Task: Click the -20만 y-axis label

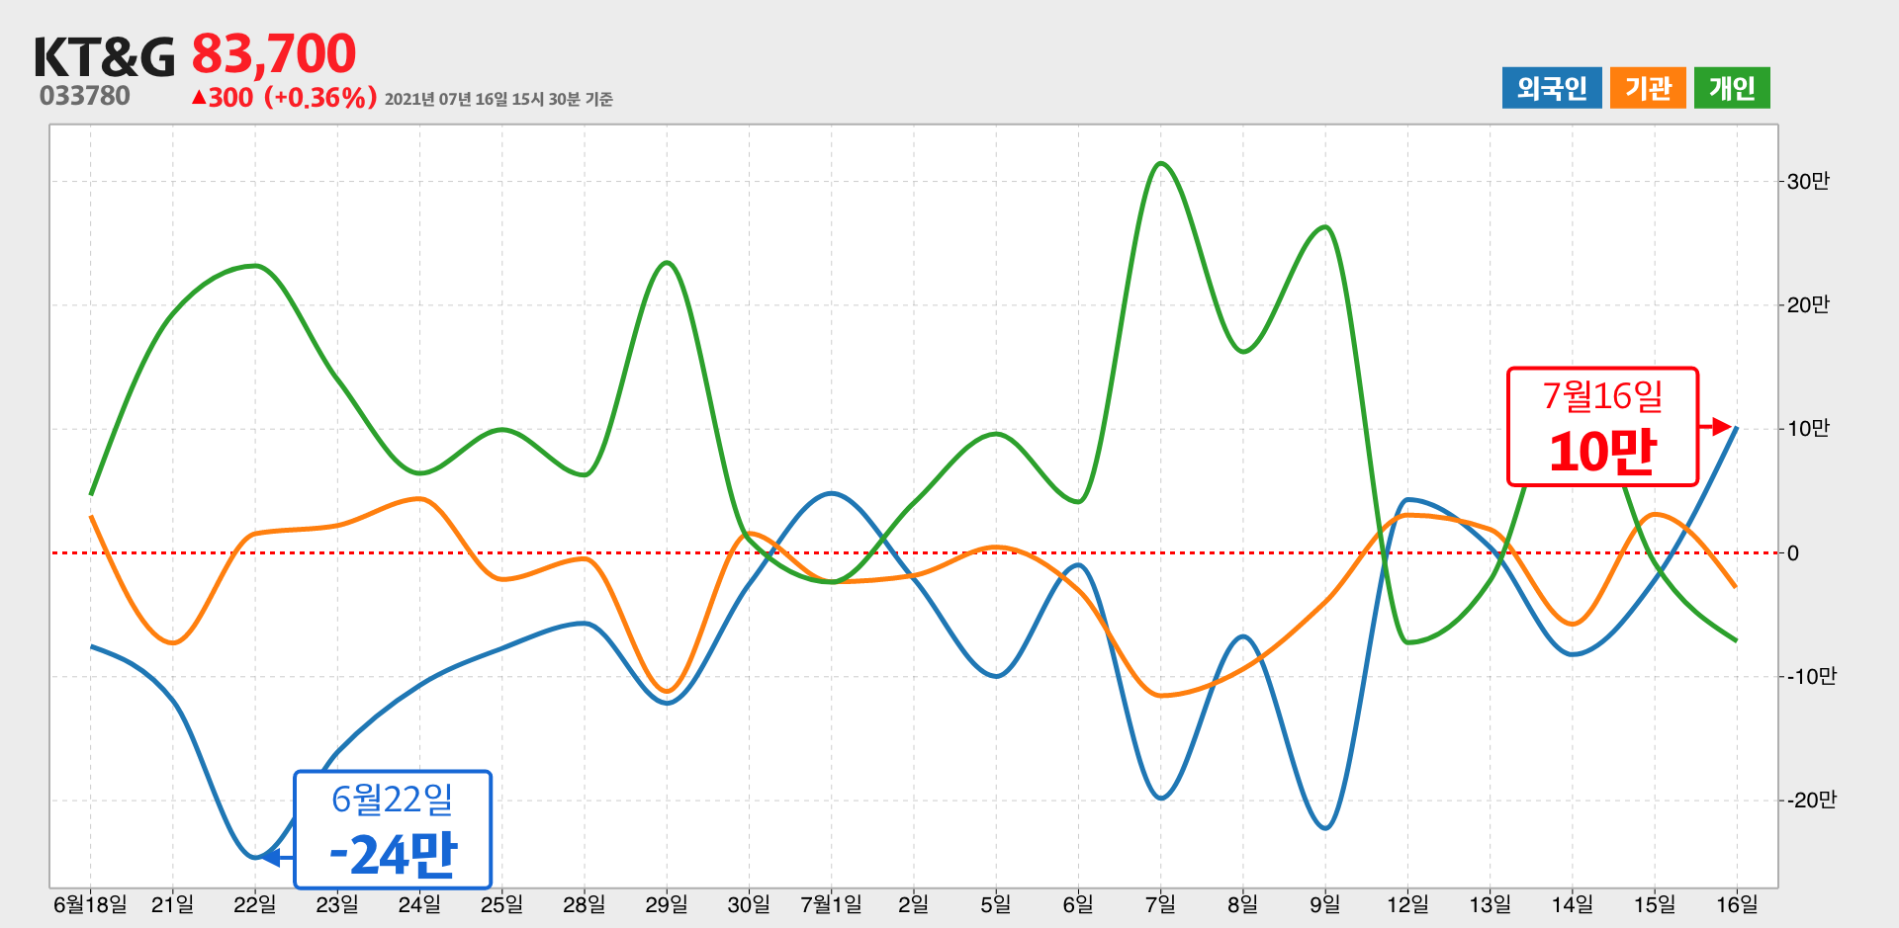Action: pyautogui.click(x=1812, y=800)
